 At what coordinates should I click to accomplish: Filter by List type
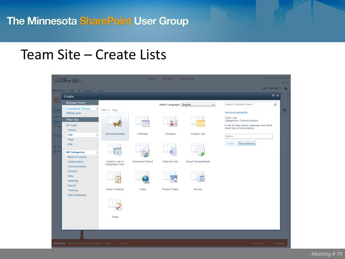[x=83, y=135]
